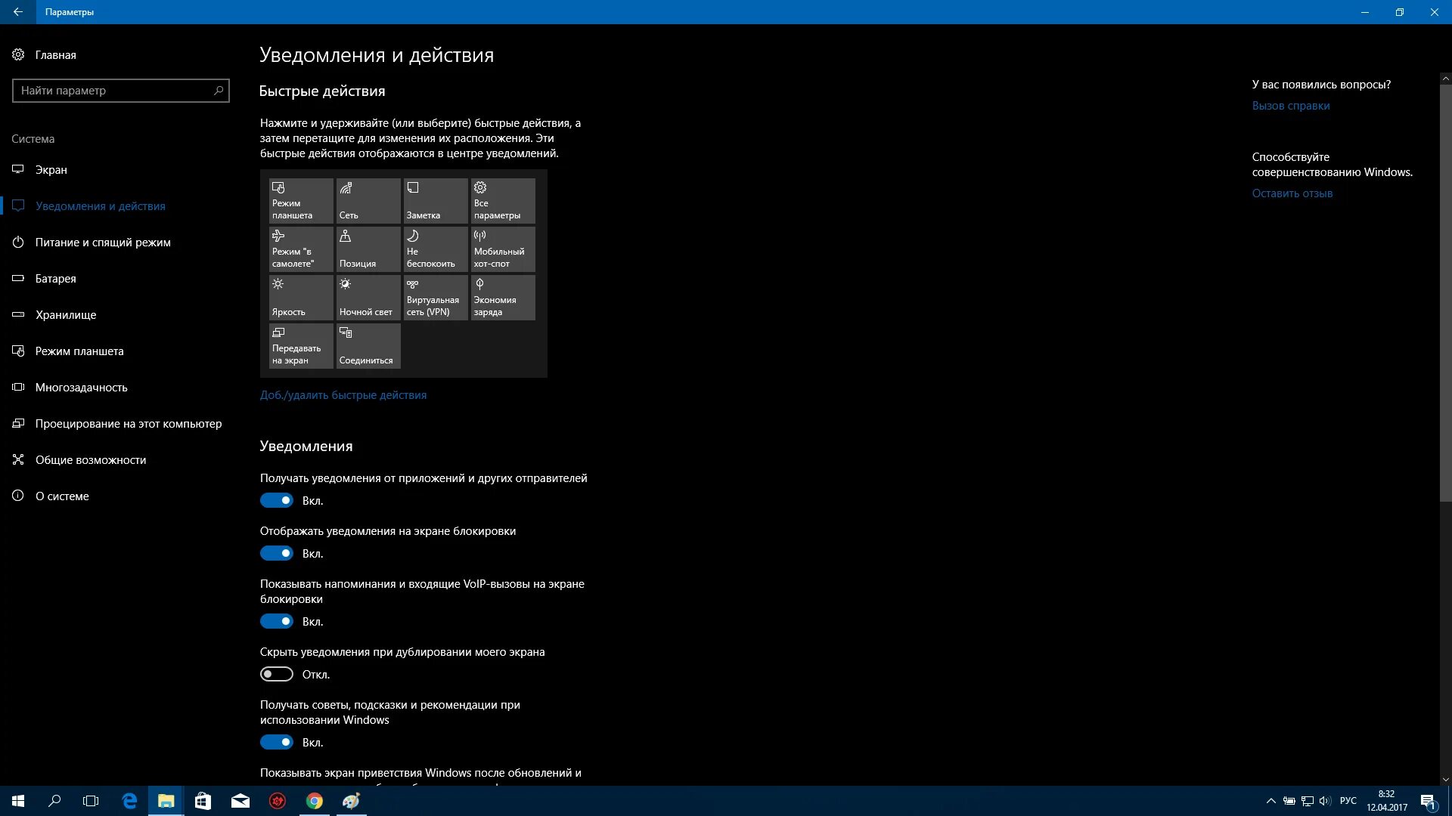The width and height of the screenshot is (1452, 816).
Task: Click the Do not disturb tile
Action: pyautogui.click(x=435, y=249)
